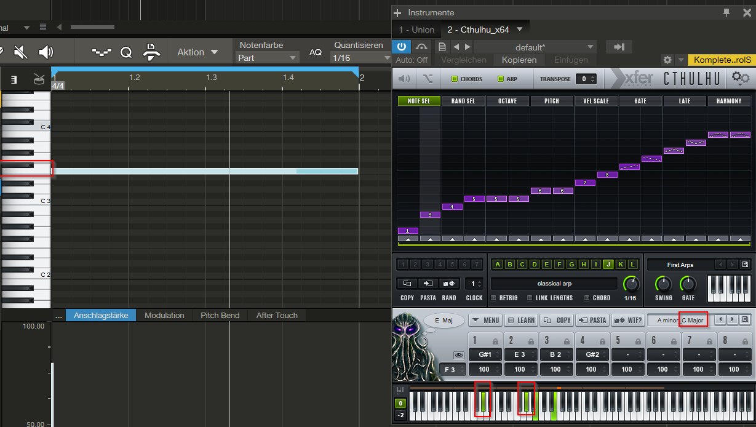
Task: Toggle the AQ auto-quantize button
Action: pyautogui.click(x=316, y=53)
